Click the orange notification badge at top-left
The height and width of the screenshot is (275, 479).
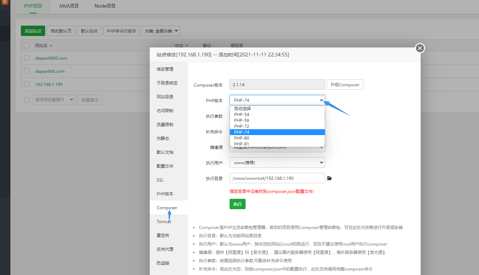(x=5, y=2)
